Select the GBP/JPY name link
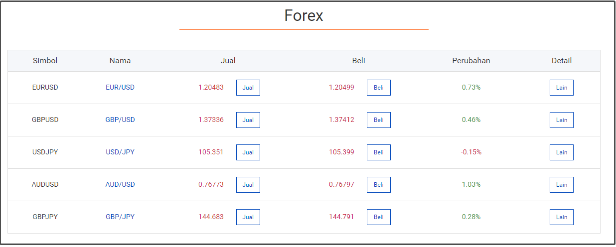The height and width of the screenshot is (247, 616). (120, 217)
